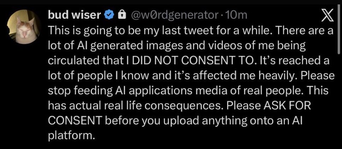Click the final word "platform."
Image resolution: width=342 pixels, height=149 pixels.
[72, 135]
